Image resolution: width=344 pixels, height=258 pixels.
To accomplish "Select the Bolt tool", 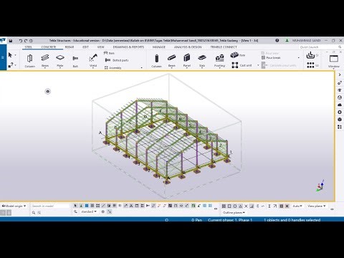I will 75,61.
